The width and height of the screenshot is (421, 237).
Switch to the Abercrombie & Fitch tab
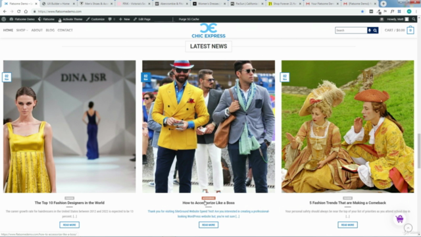click(x=171, y=4)
